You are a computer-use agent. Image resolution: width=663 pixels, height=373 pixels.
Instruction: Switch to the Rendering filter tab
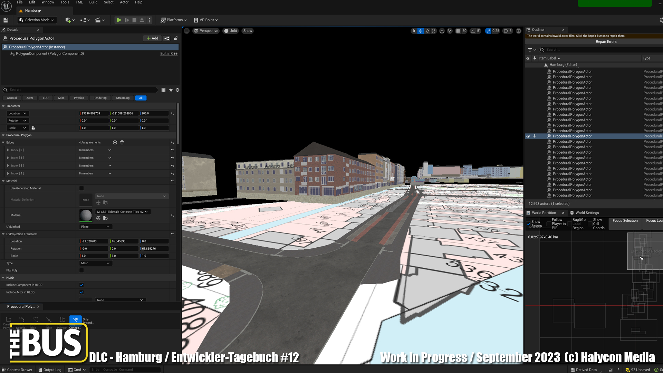coord(100,98)
